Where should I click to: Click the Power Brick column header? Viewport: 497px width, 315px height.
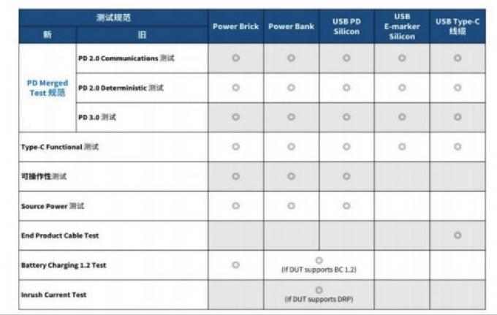235,26
